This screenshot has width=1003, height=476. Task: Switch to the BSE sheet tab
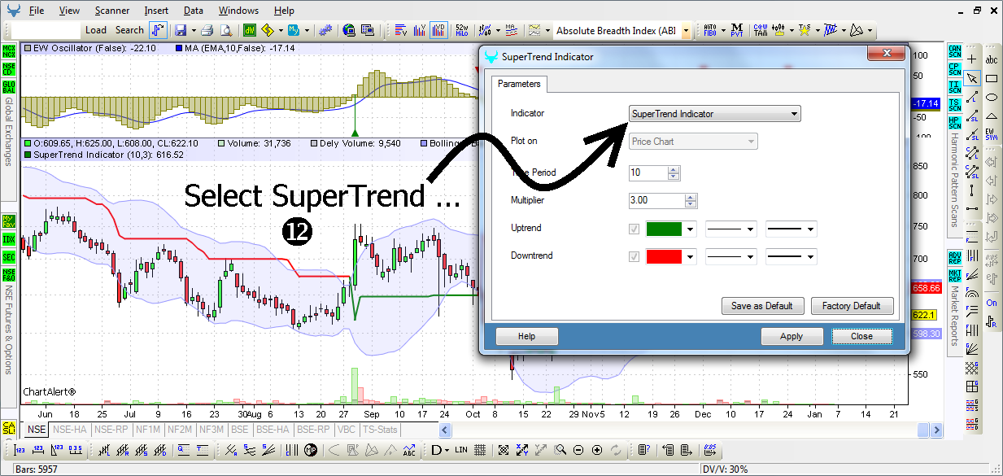click(240, 429)
